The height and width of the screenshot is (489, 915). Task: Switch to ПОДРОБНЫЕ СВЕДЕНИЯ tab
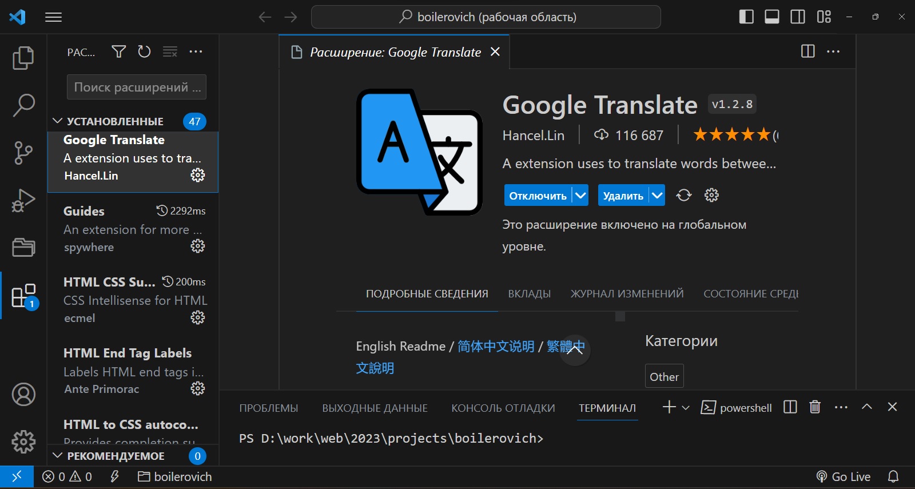[427, 293]
